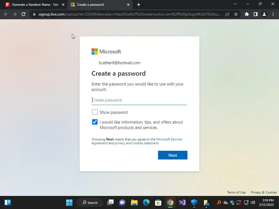Image resolution: width=279 pixels, height=209 pixels.
Task: Click the Create password input field
Action: point(139,100)
